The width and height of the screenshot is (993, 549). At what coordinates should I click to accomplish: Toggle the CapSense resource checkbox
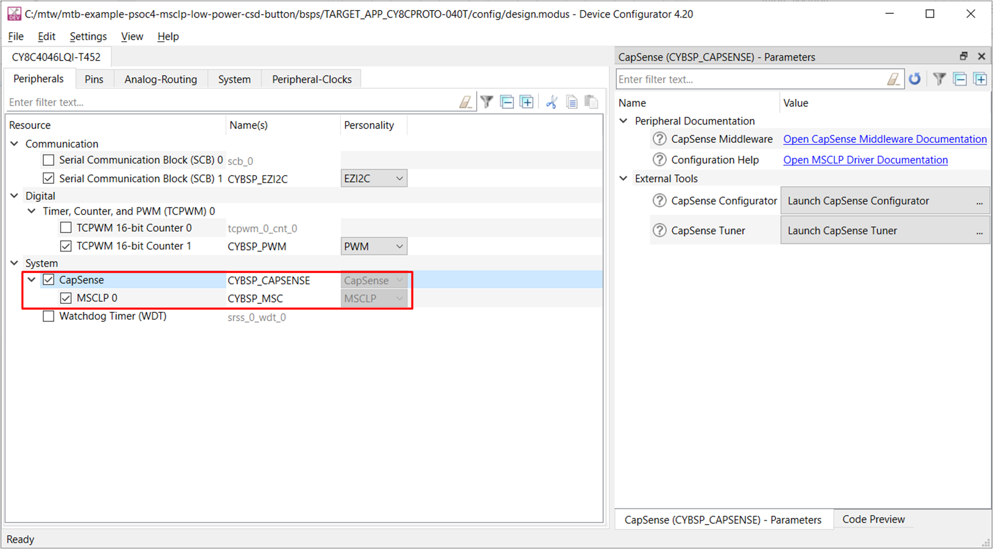coord(48,280)
